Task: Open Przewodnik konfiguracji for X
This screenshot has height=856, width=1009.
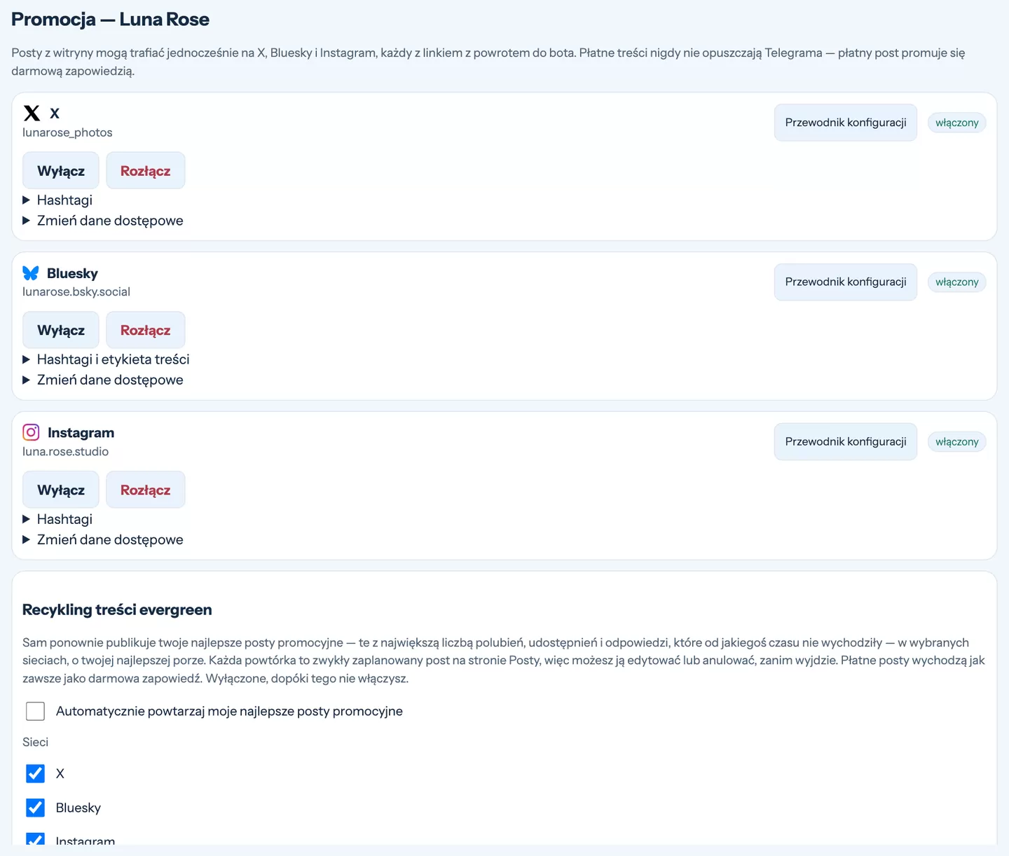Action: click(846, 123)
